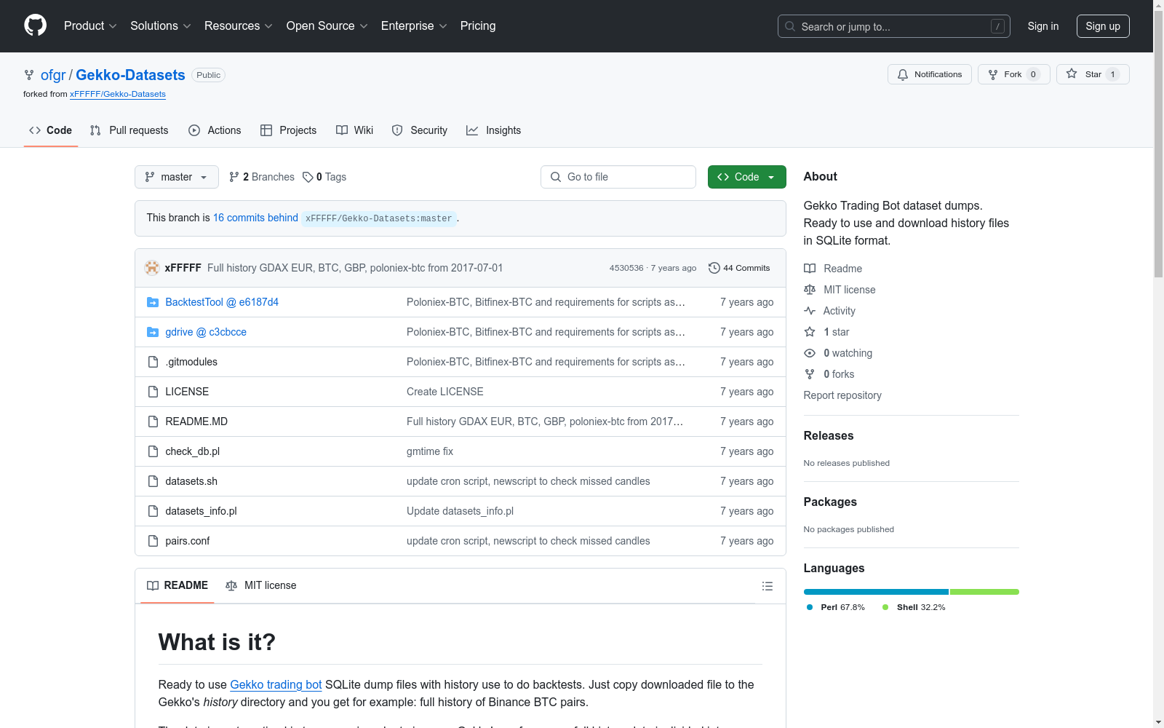Click the Search or jump to field

894,26
